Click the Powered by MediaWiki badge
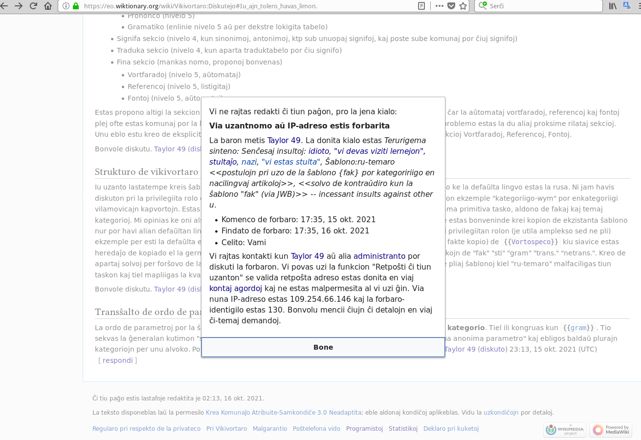Image resolution: width=641 pixels, height=440 pixels. [611, 430]
